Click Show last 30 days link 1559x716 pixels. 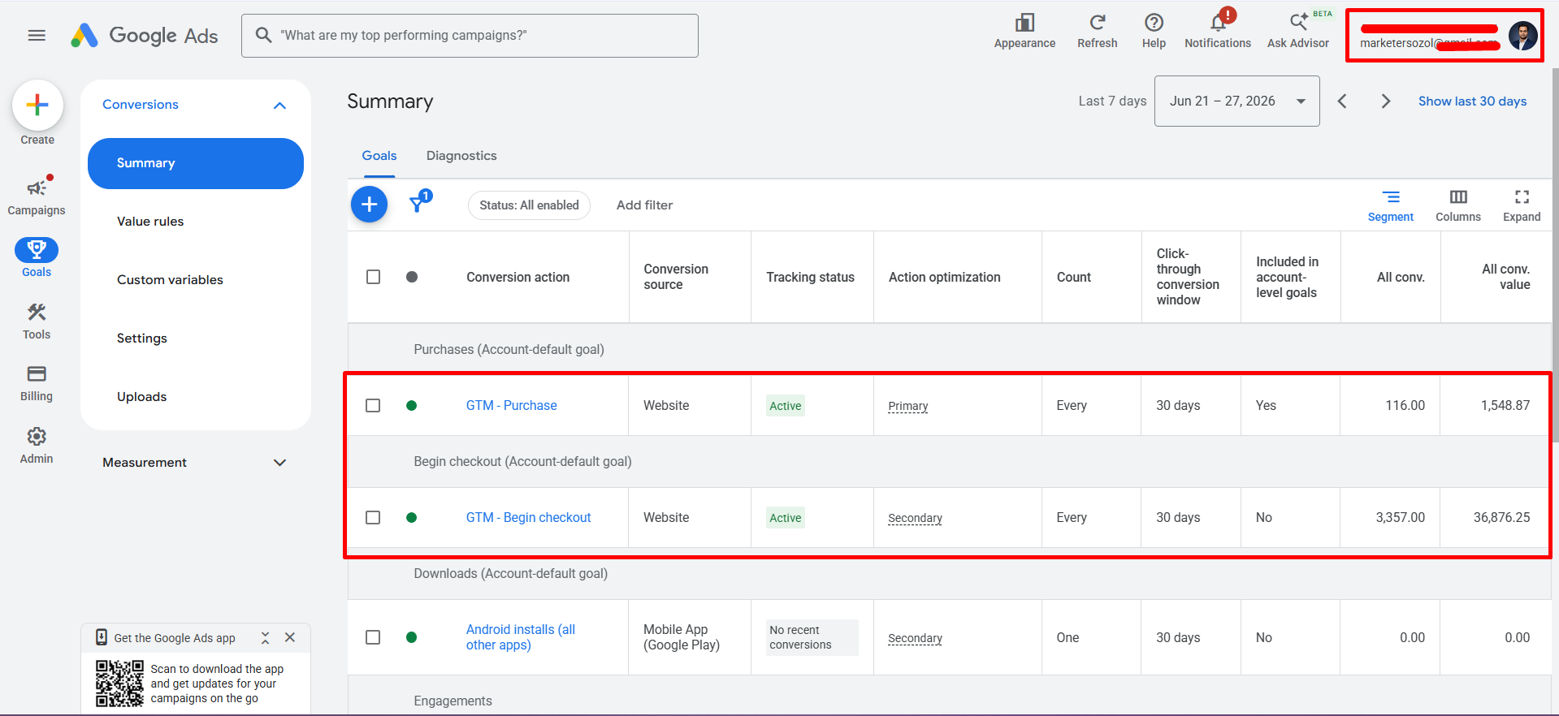(x=1472, y=101)
